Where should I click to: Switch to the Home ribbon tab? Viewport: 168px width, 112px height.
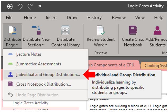pos(30,17)
